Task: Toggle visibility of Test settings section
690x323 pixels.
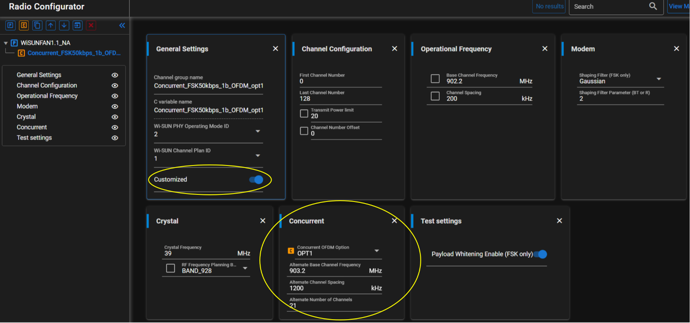Action: point(115,138)
